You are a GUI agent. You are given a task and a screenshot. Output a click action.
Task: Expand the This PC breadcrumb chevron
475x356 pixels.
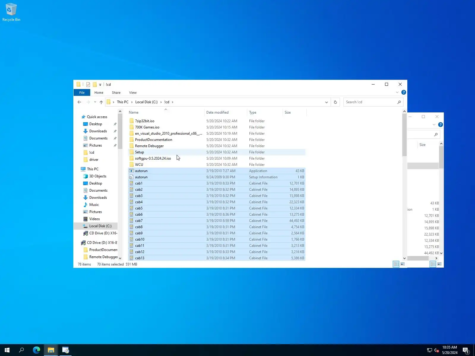click(132, 102)
